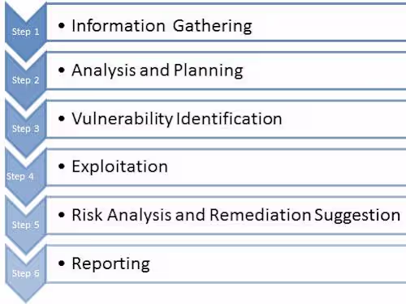Click the bullet before Analysis and Planning
The height and width of the screenshot is (304, 406).
tap(62, 71)
